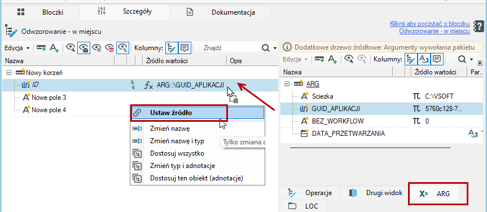Viewport: 487px width, 212px height.
Task: Open search options arrow in right panel
Action: pyautogui.click(x=471, y=59)
